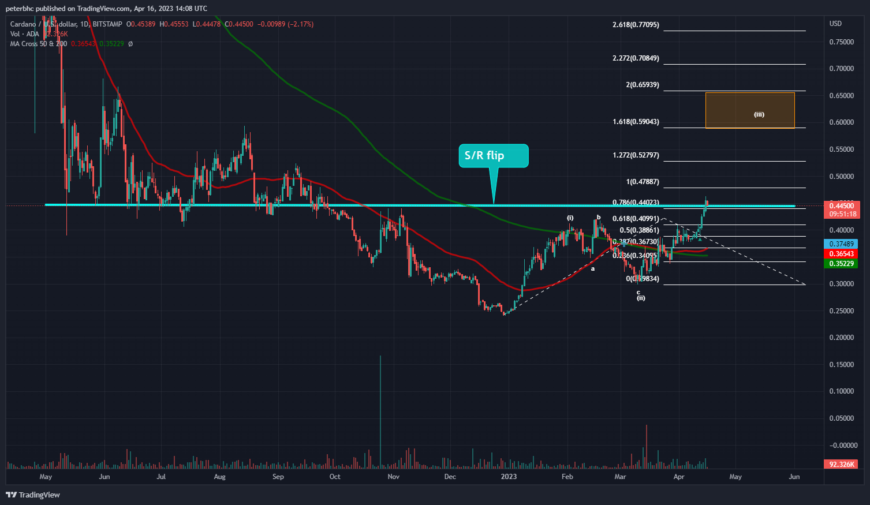The width and height of the screenshot is (870, 505).
Task: Select the corrective wave 'b' label
Action: (x=599, y=218)
